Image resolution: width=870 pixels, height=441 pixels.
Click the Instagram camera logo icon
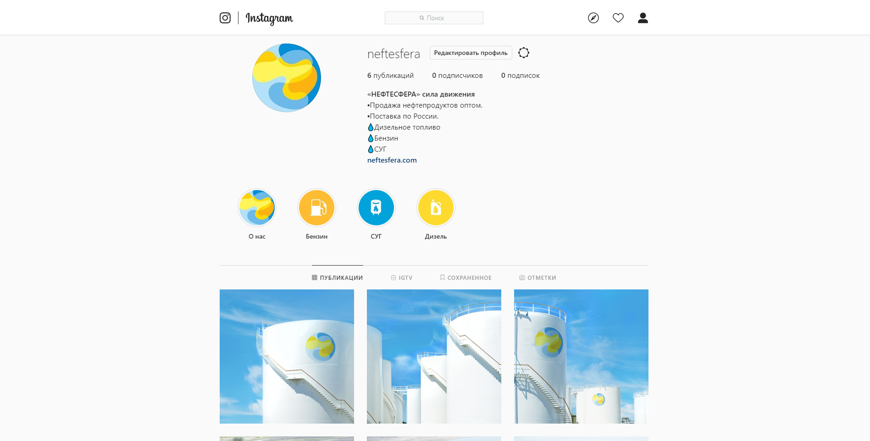(x=225, y=18)
